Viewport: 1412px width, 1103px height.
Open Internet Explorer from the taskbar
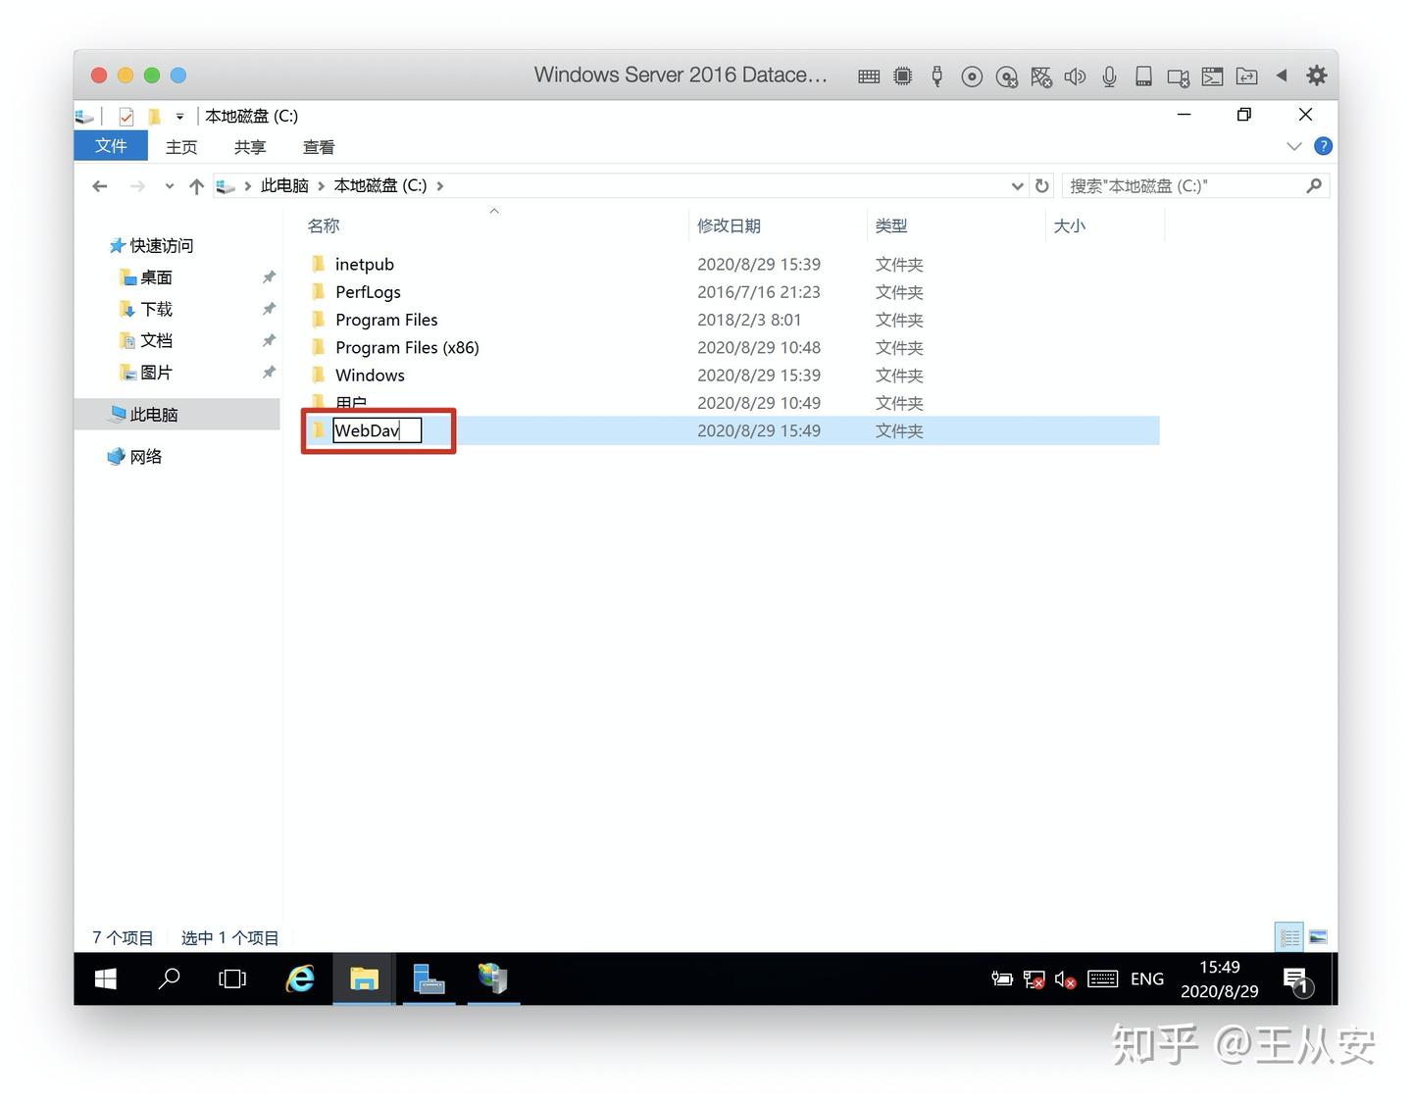pyautogui.click(x=299, y=978)
